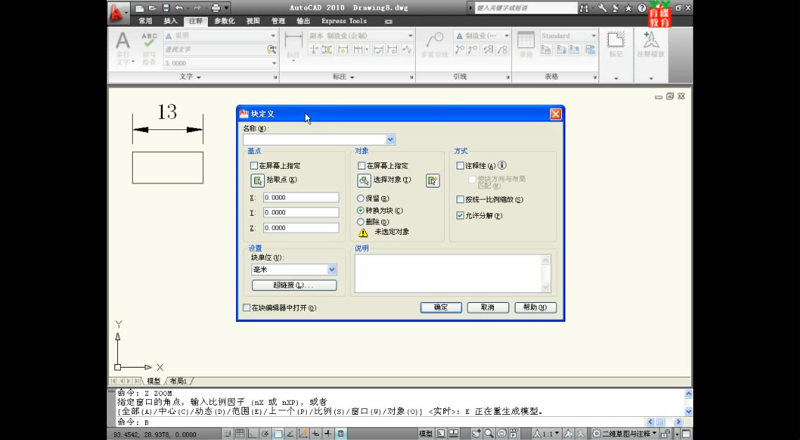Open the 块单位 units dropdown (毫米)

click(x=332, y=269)
